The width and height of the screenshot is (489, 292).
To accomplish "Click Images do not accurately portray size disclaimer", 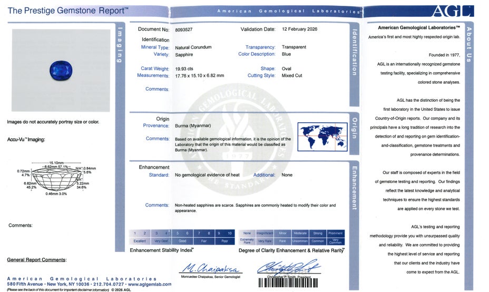I will pyautogui.click(x=53, y=122).
